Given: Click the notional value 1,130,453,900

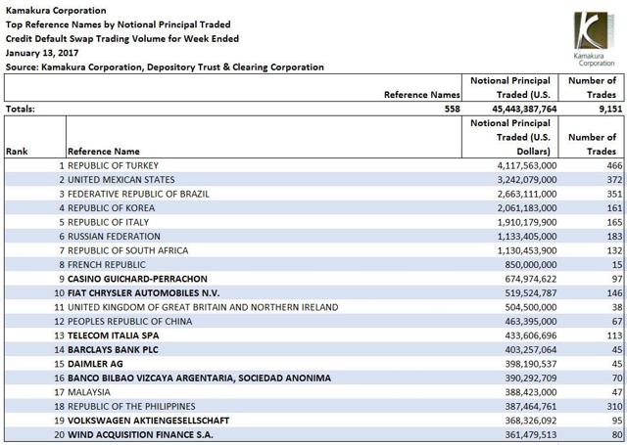Looking at the screenshot, I should [x=527, y=250].
